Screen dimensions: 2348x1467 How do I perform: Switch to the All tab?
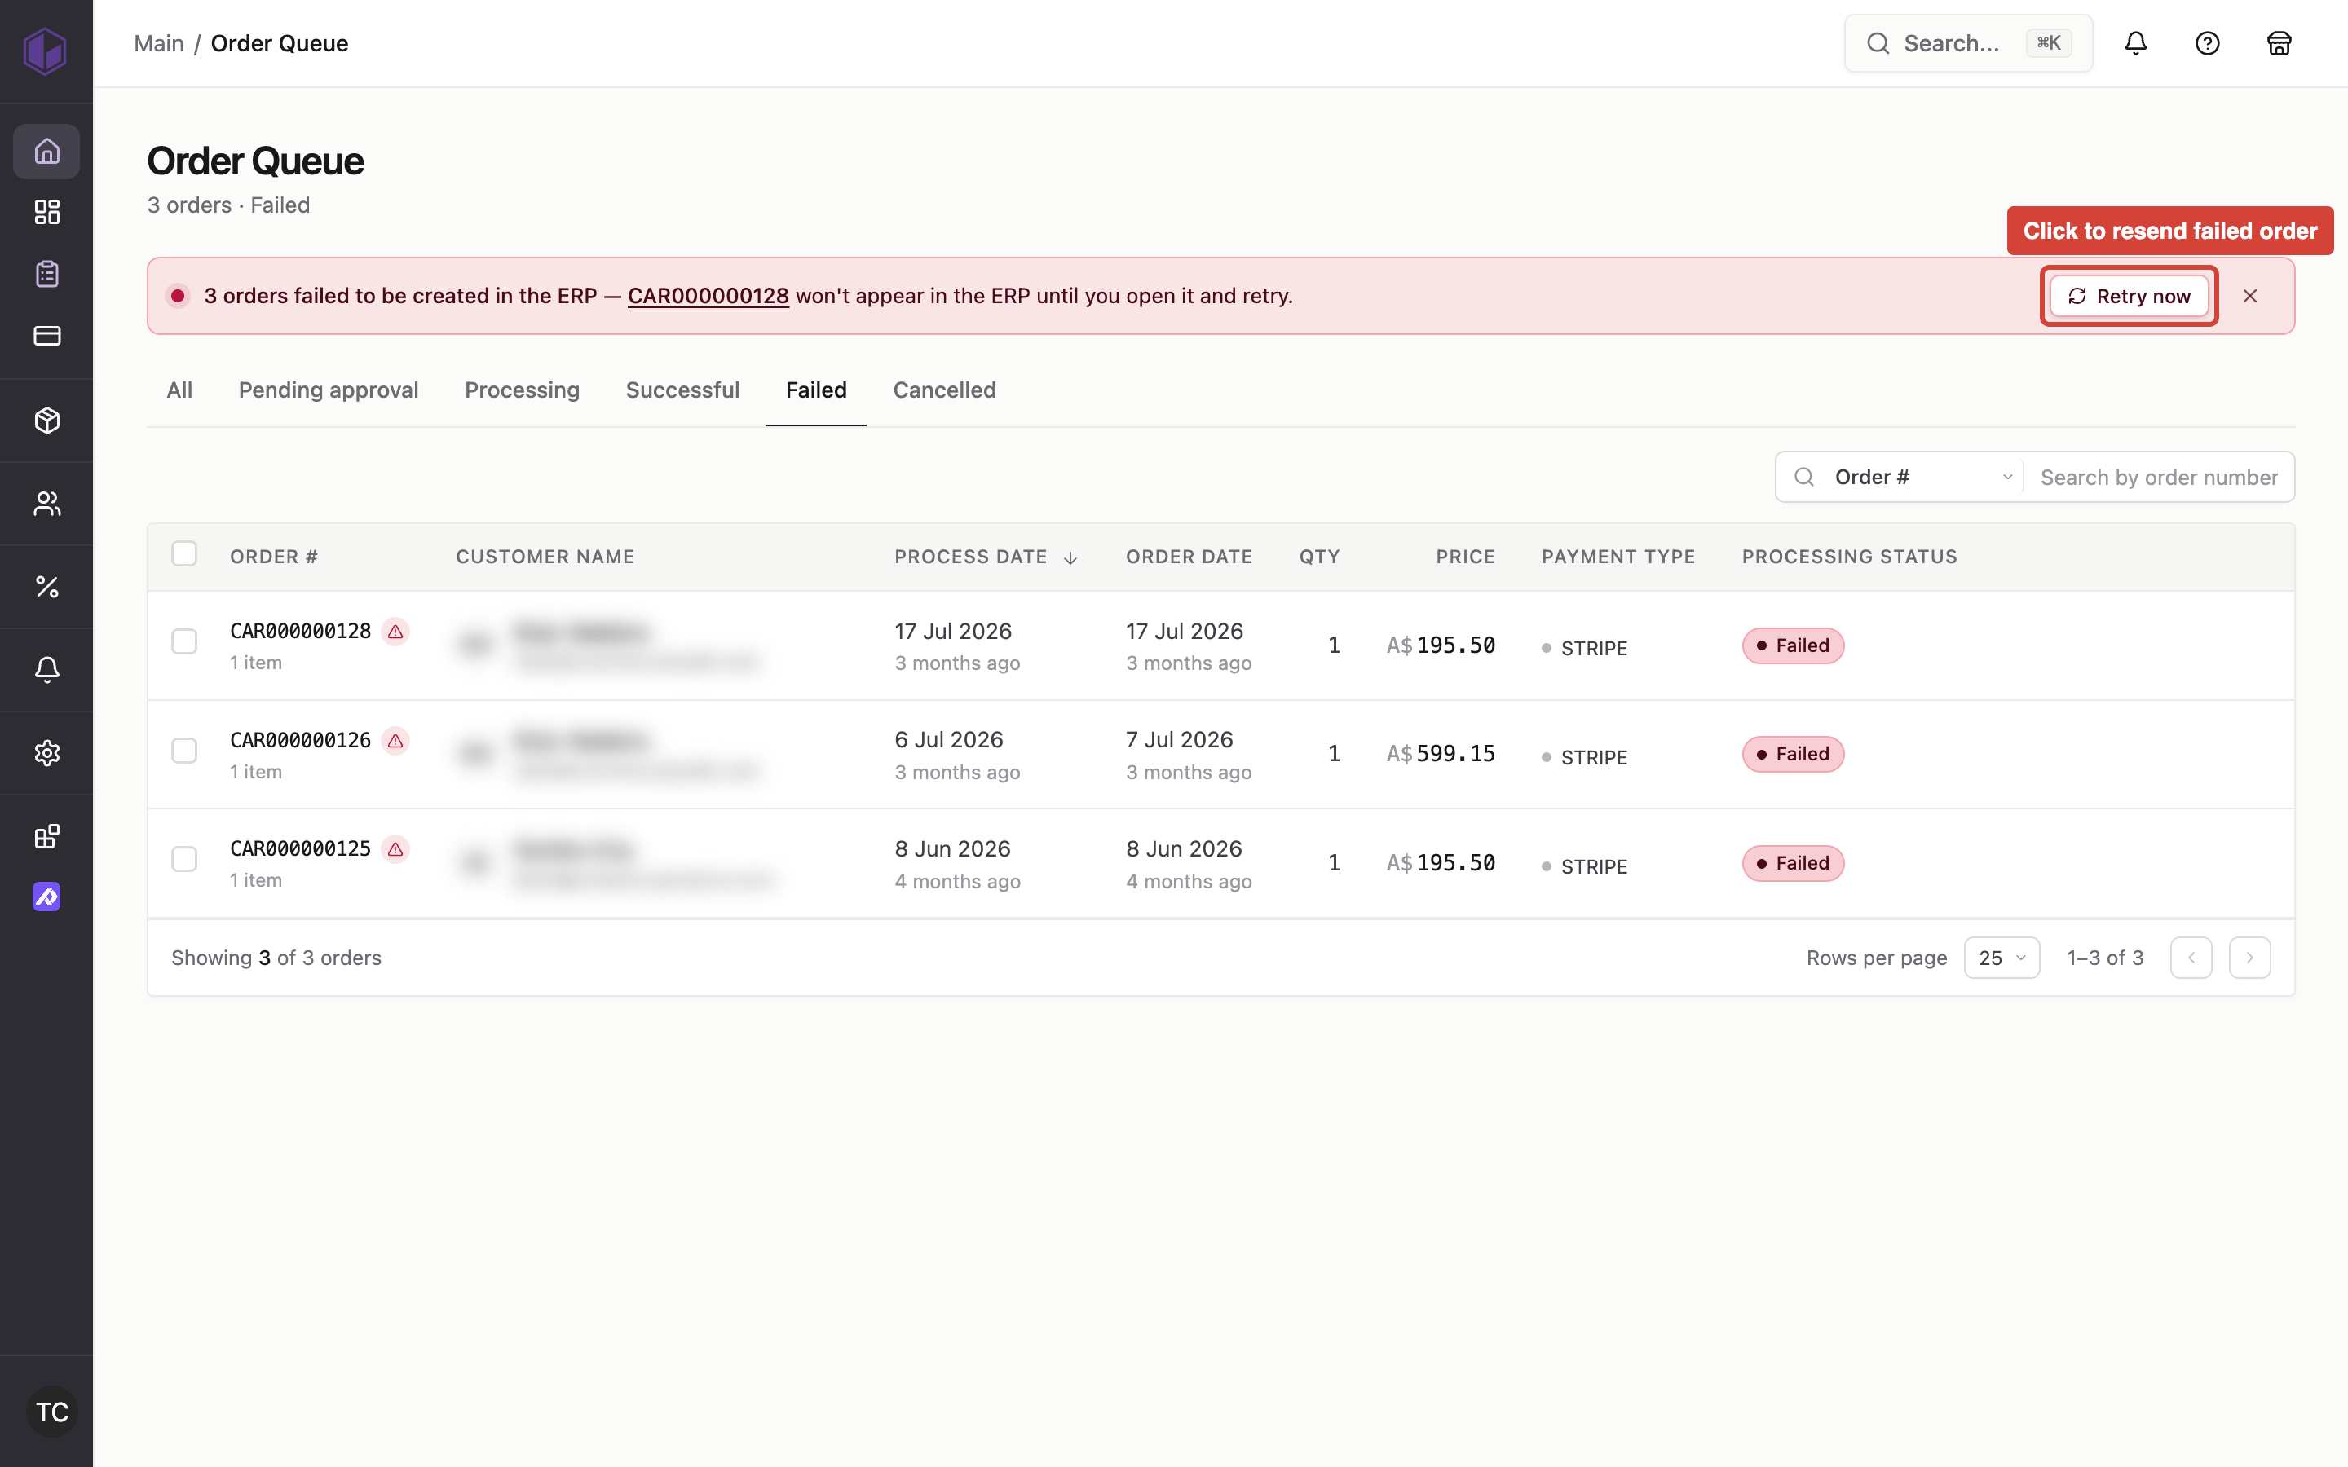click(179, 390)
